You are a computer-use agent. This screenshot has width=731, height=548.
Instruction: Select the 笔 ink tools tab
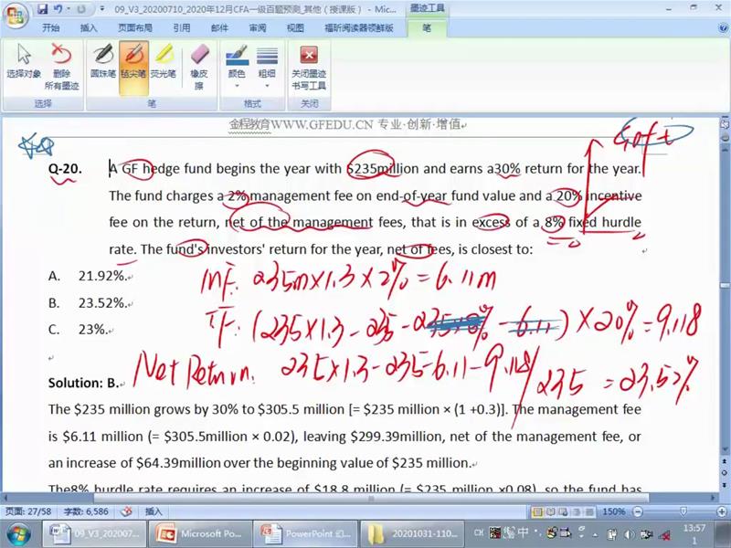coord(427,28)
